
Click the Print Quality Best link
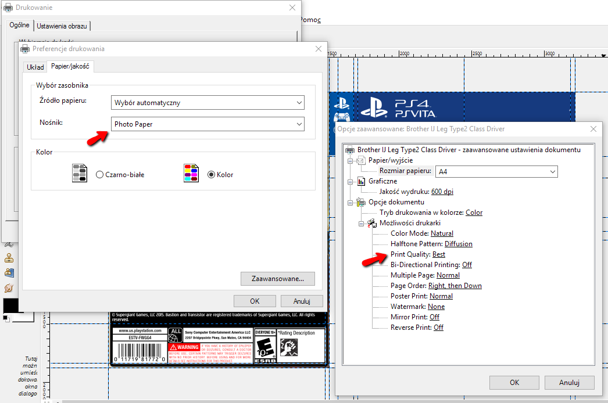439,254
